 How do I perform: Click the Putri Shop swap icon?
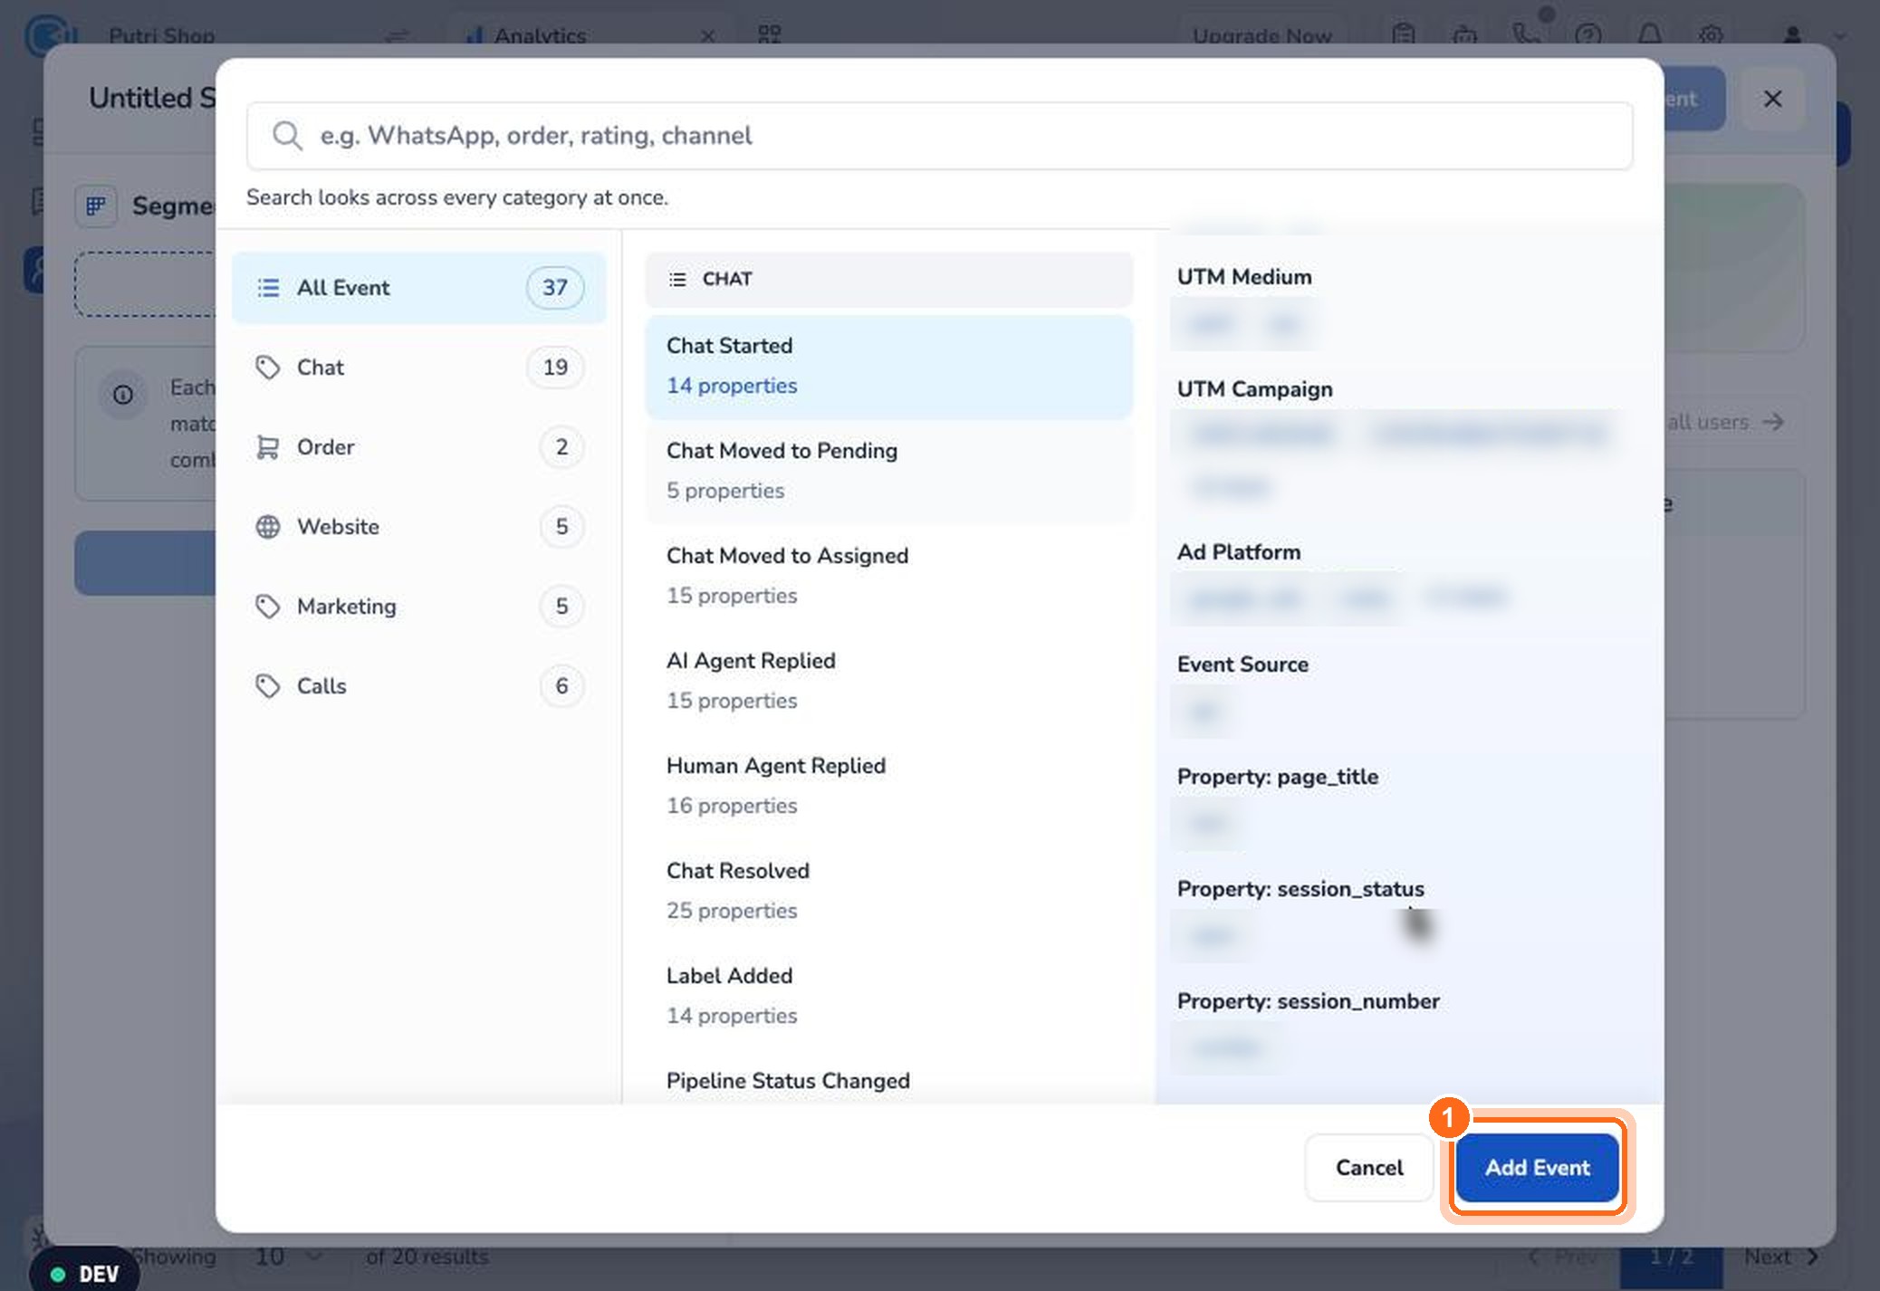click(397, 36)
